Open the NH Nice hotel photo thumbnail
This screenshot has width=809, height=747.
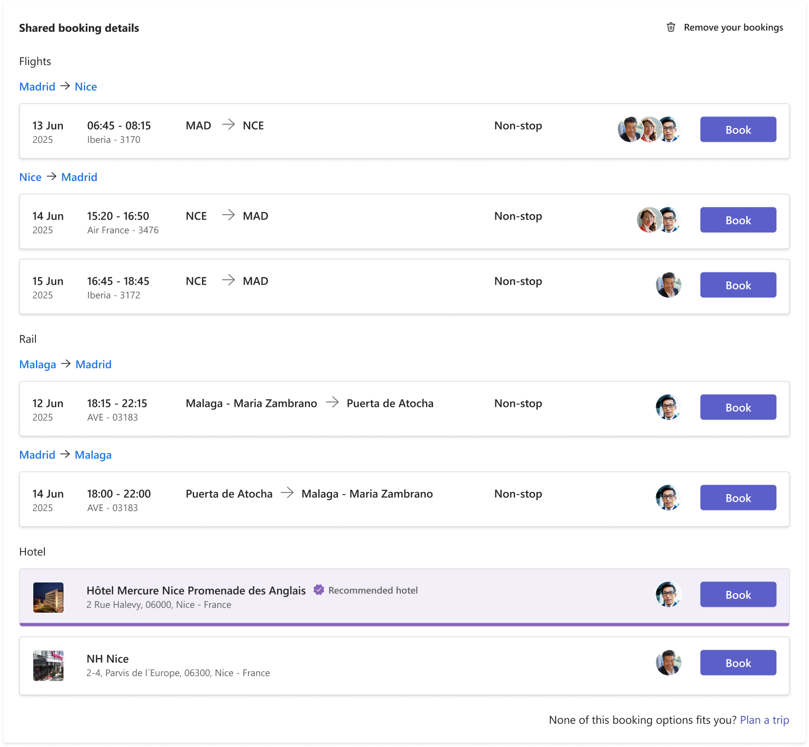pyautogui.click(x=48, y=666)
